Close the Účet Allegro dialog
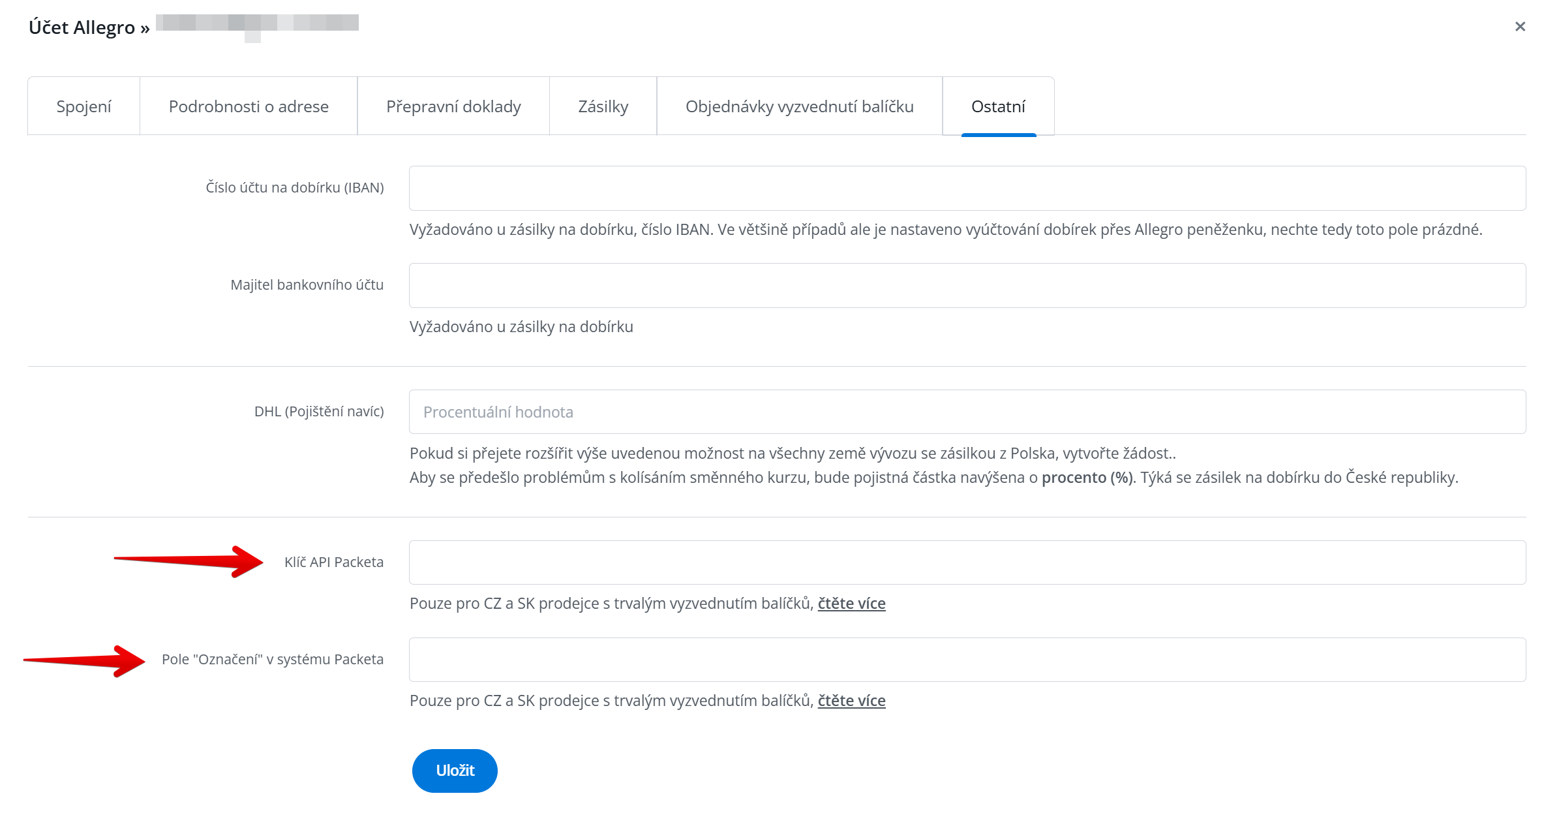 [1519, 27]
